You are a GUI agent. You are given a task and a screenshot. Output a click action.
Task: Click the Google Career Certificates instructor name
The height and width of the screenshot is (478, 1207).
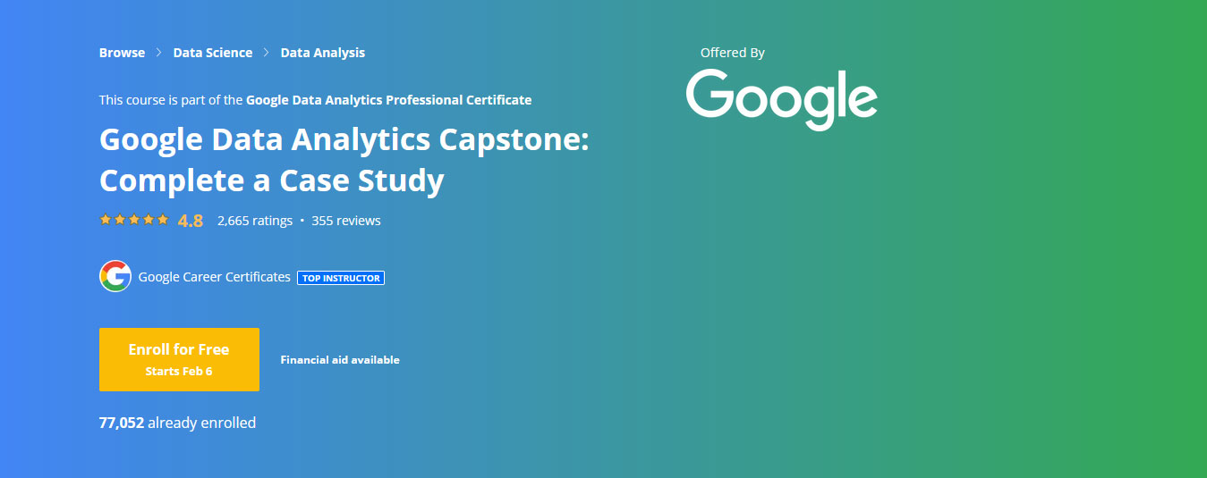(x=215, y=277)
